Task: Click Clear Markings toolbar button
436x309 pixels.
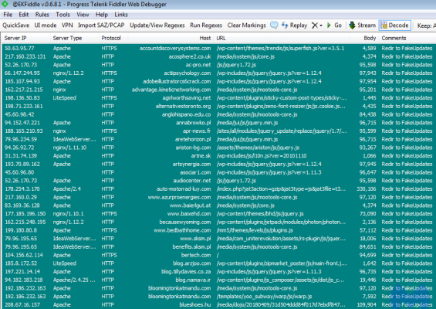Action: tap(247, 25)
